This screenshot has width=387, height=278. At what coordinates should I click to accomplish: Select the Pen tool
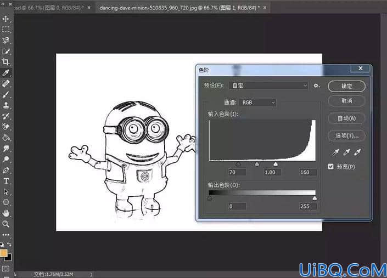click(x=5, y=170)
